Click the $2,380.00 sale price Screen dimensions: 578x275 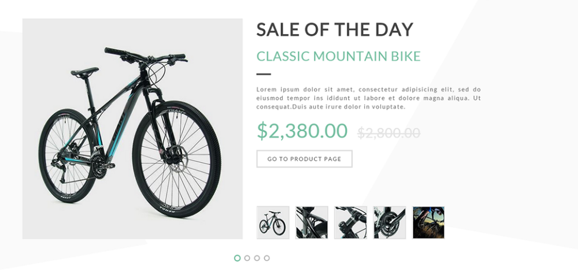302,131
